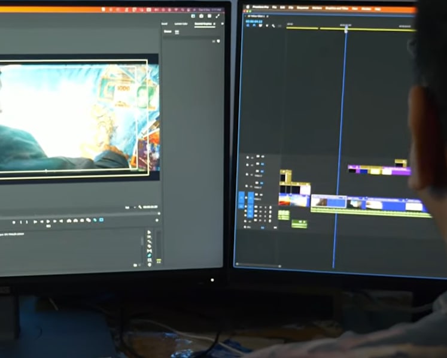Viewport: 447px width, 358px height.
Task: Toggle track output eye for Video 2
Action: click(x=261, y=183)
